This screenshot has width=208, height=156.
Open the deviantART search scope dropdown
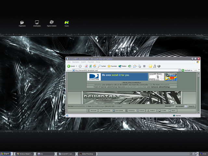click(181, 106)
